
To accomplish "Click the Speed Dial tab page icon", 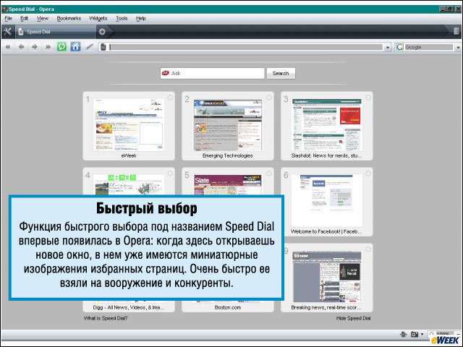I will (x=21, y=32).
